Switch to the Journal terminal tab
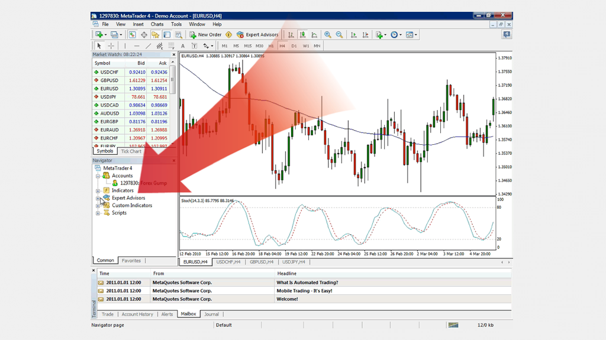 (211, 314)
